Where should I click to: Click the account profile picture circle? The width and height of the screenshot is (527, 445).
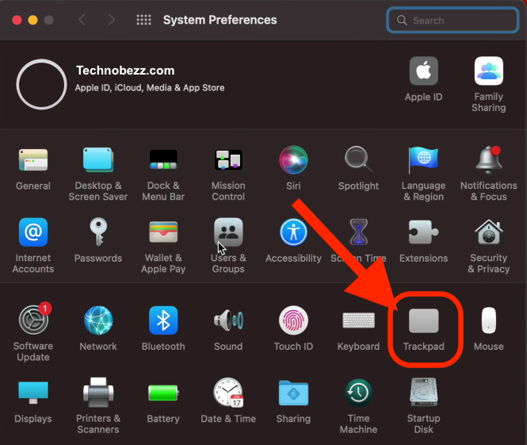pos(41,84)
